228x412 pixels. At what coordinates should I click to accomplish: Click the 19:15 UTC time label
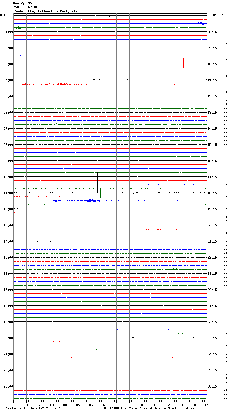212,209
